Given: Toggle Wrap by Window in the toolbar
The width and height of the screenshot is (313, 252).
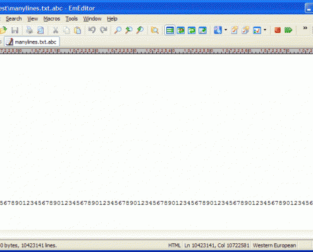Looking at the screenshot, I should [x=192, y=30].
